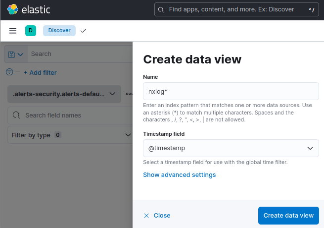The width and height of the screenshot is (324, 228).
Task: Select the Discover breadcrumb tab
Action: tap(59, 31)
